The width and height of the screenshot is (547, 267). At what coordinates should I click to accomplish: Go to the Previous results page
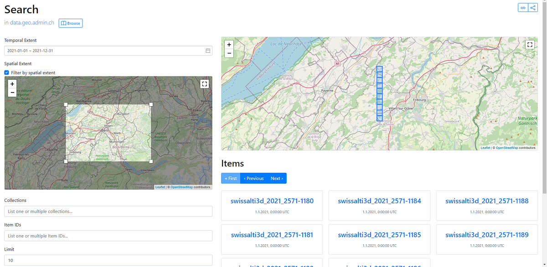pyautogui.click(x=254, y=178)
